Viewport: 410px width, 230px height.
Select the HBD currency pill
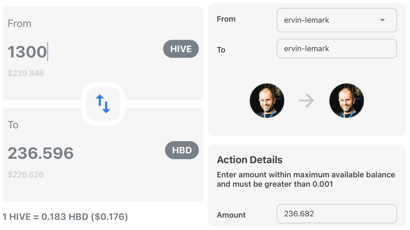coord(182,150)
